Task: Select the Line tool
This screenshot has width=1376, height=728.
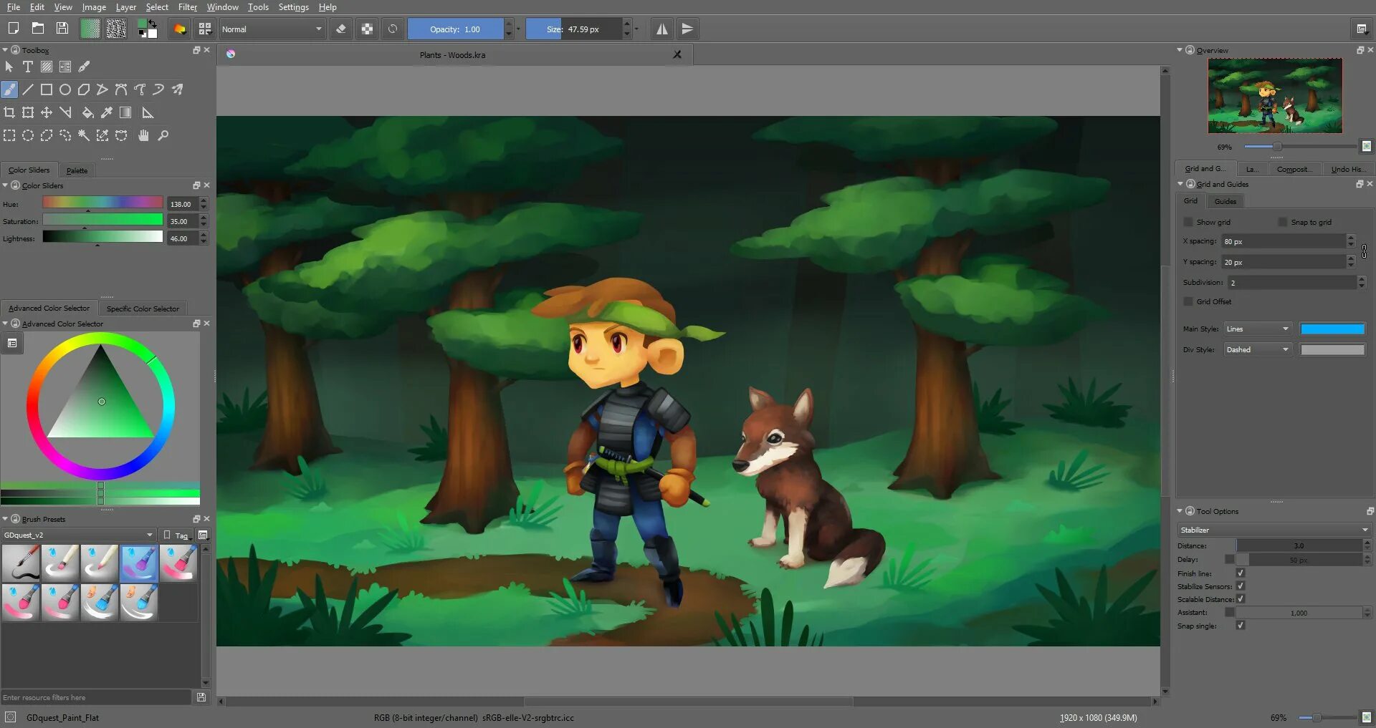Action: [28, 89]
